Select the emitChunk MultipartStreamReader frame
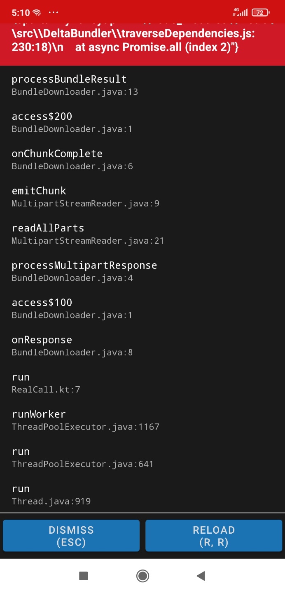Image resolution: width=285 pixels, height=593 pixels. 142,197
